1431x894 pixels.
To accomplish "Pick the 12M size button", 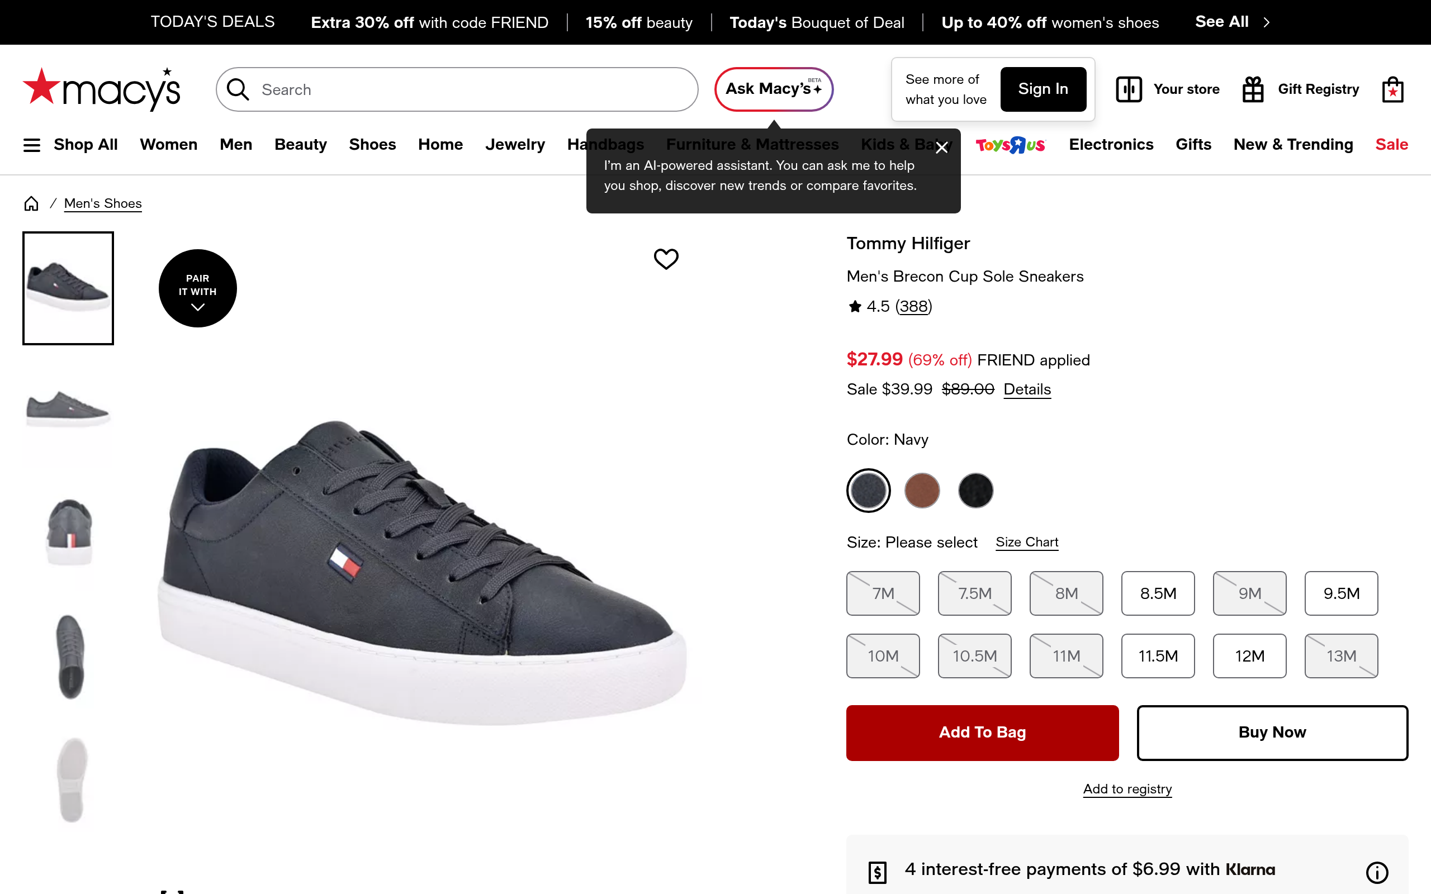I will tap(1249, 656).
